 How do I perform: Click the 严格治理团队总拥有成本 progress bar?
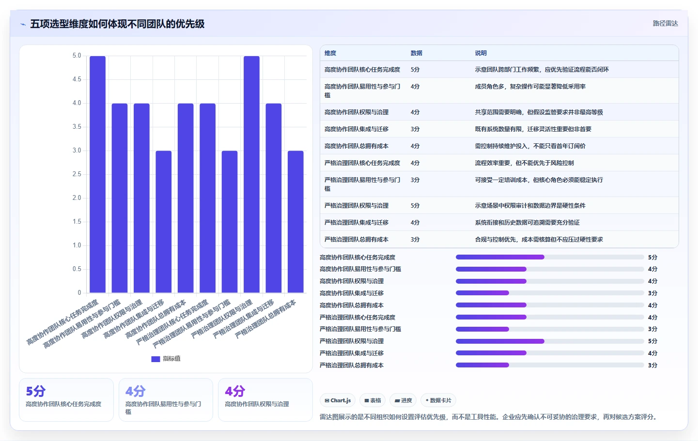(x=550, y=365)
